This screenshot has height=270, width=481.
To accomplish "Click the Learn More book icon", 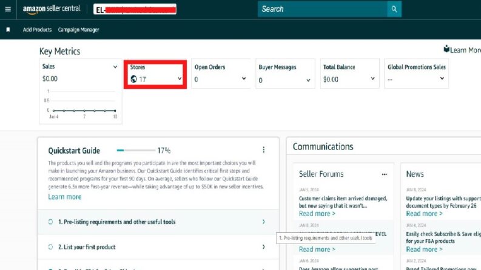I will 446,49.
